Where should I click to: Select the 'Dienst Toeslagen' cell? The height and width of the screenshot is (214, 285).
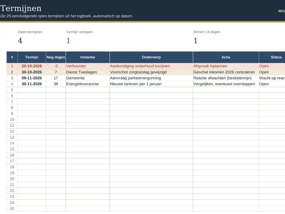[88, 72]
